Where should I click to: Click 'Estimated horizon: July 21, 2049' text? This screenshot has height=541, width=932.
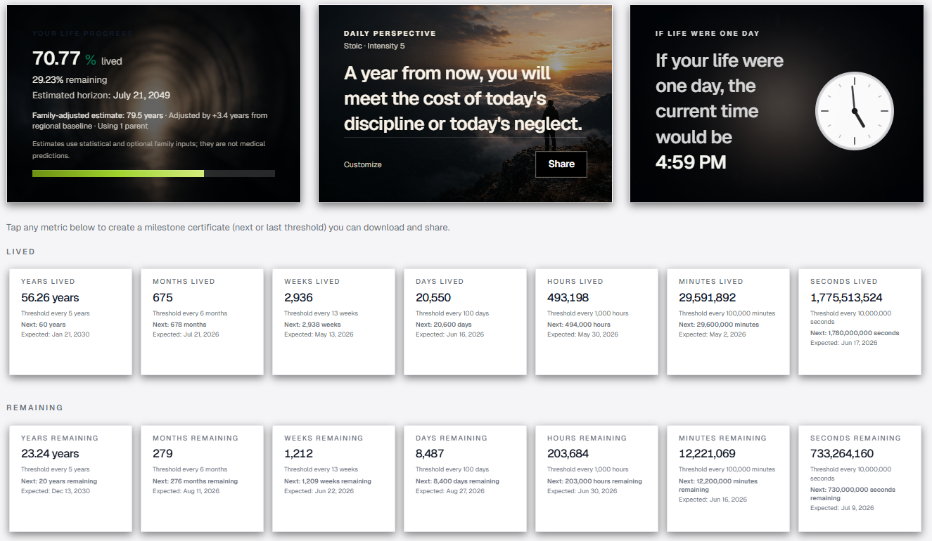coord(101,95)
